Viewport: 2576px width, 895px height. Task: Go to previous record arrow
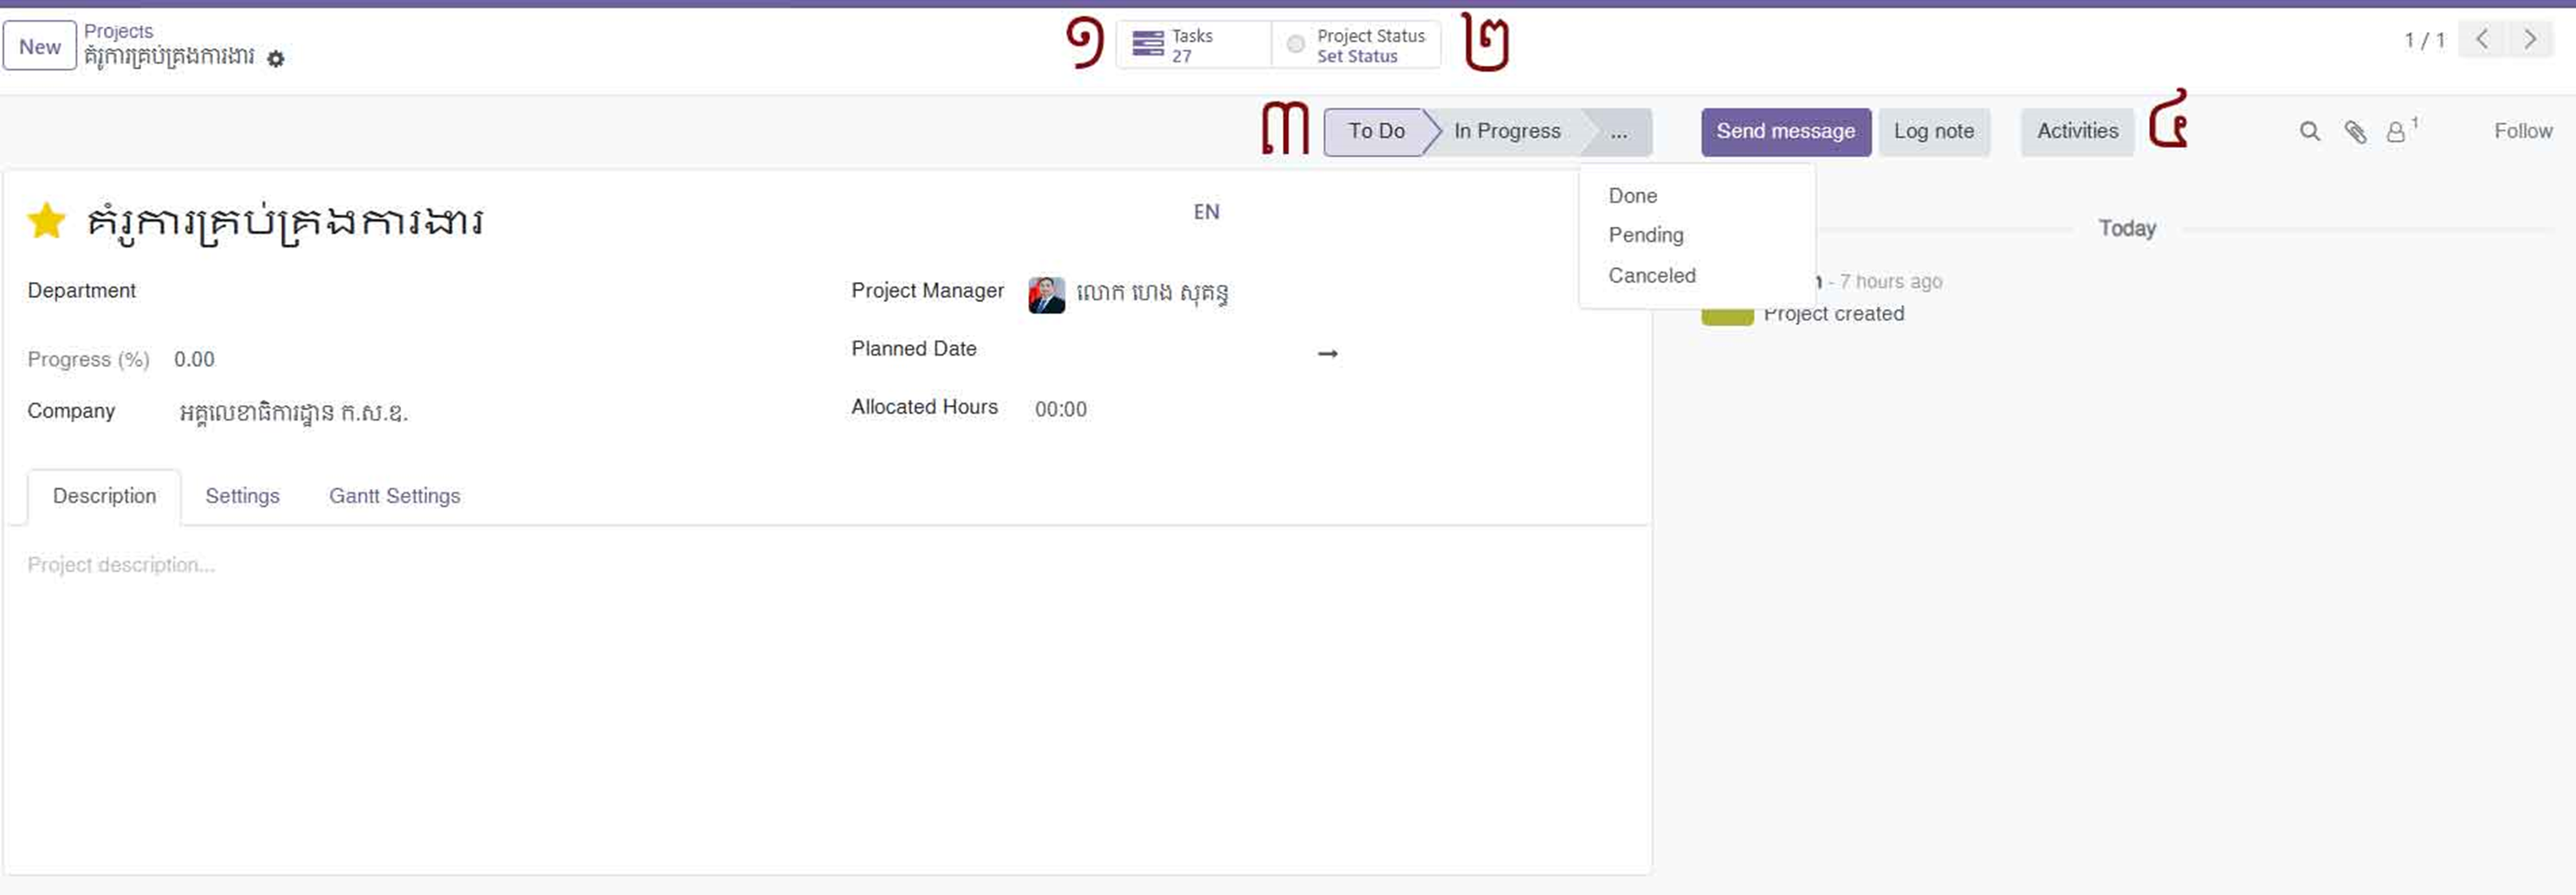click(x=2482, y=40)
